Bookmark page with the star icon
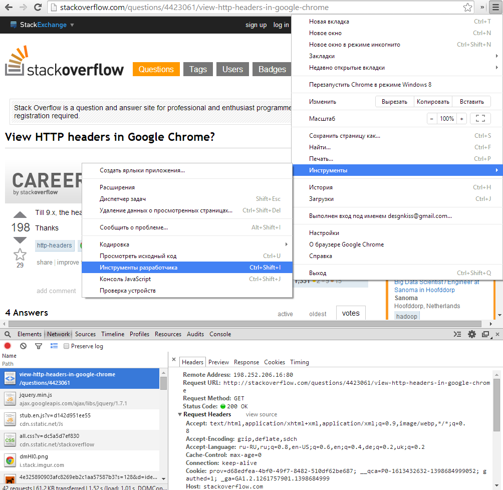 (x=467, y=7)
